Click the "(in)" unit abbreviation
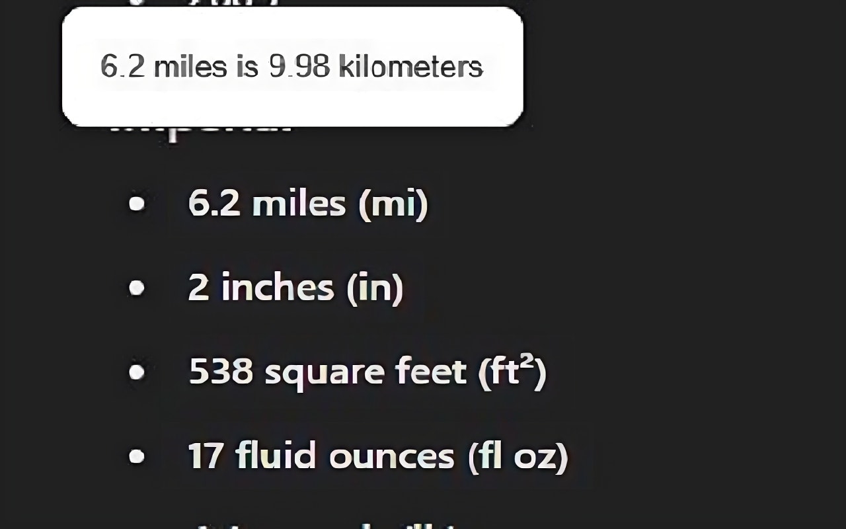The image size is (846, 529). (375, 288)
